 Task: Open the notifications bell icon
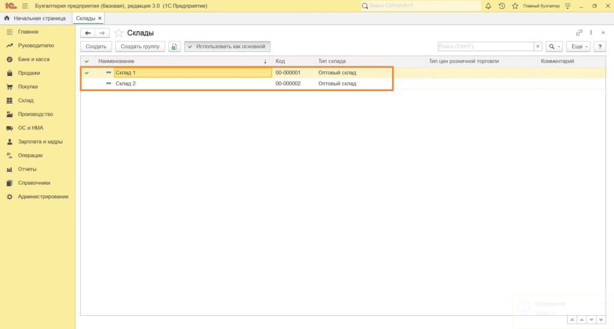pos(488,6)
